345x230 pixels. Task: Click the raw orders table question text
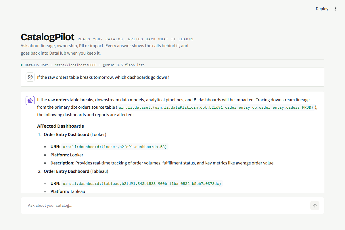(x=103, y=77)
